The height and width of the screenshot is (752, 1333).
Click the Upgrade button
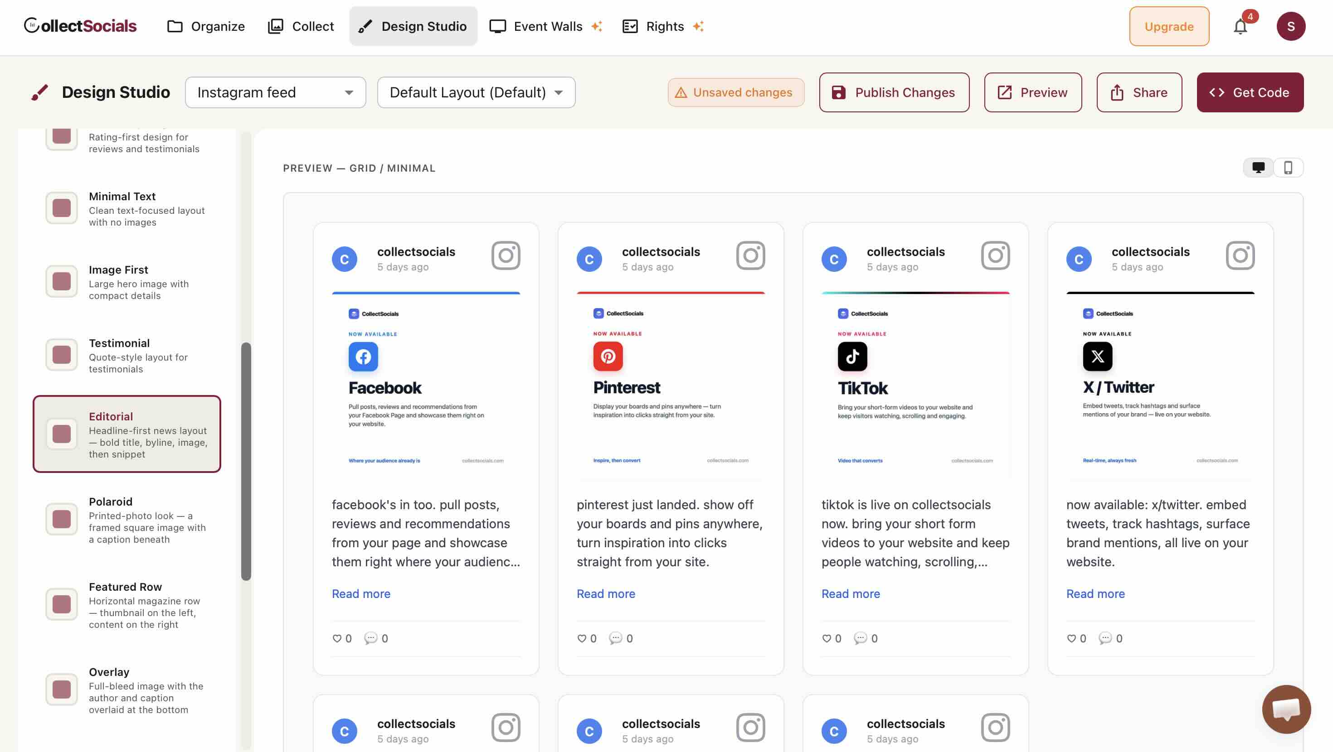1169,26
